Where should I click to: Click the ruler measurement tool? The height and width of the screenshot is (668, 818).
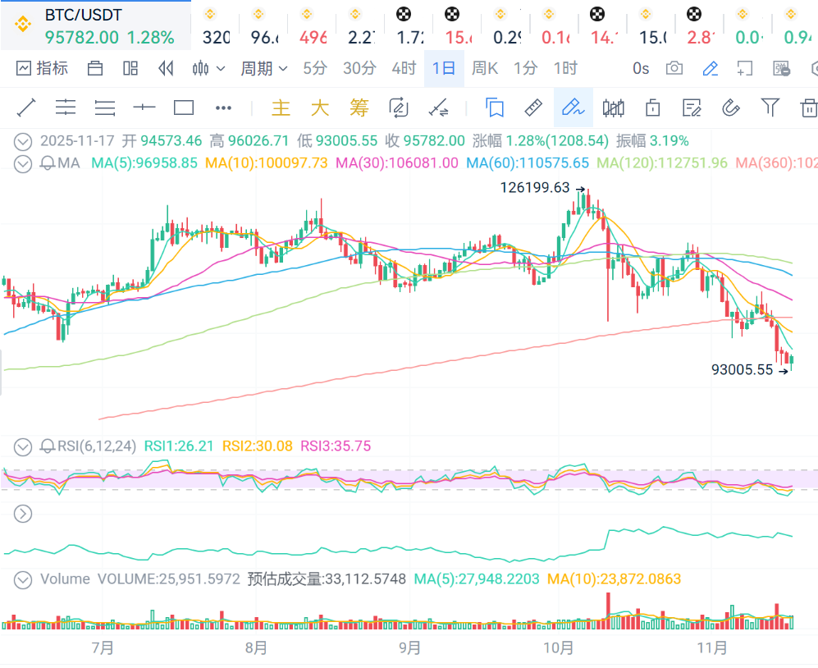(533, 108)
